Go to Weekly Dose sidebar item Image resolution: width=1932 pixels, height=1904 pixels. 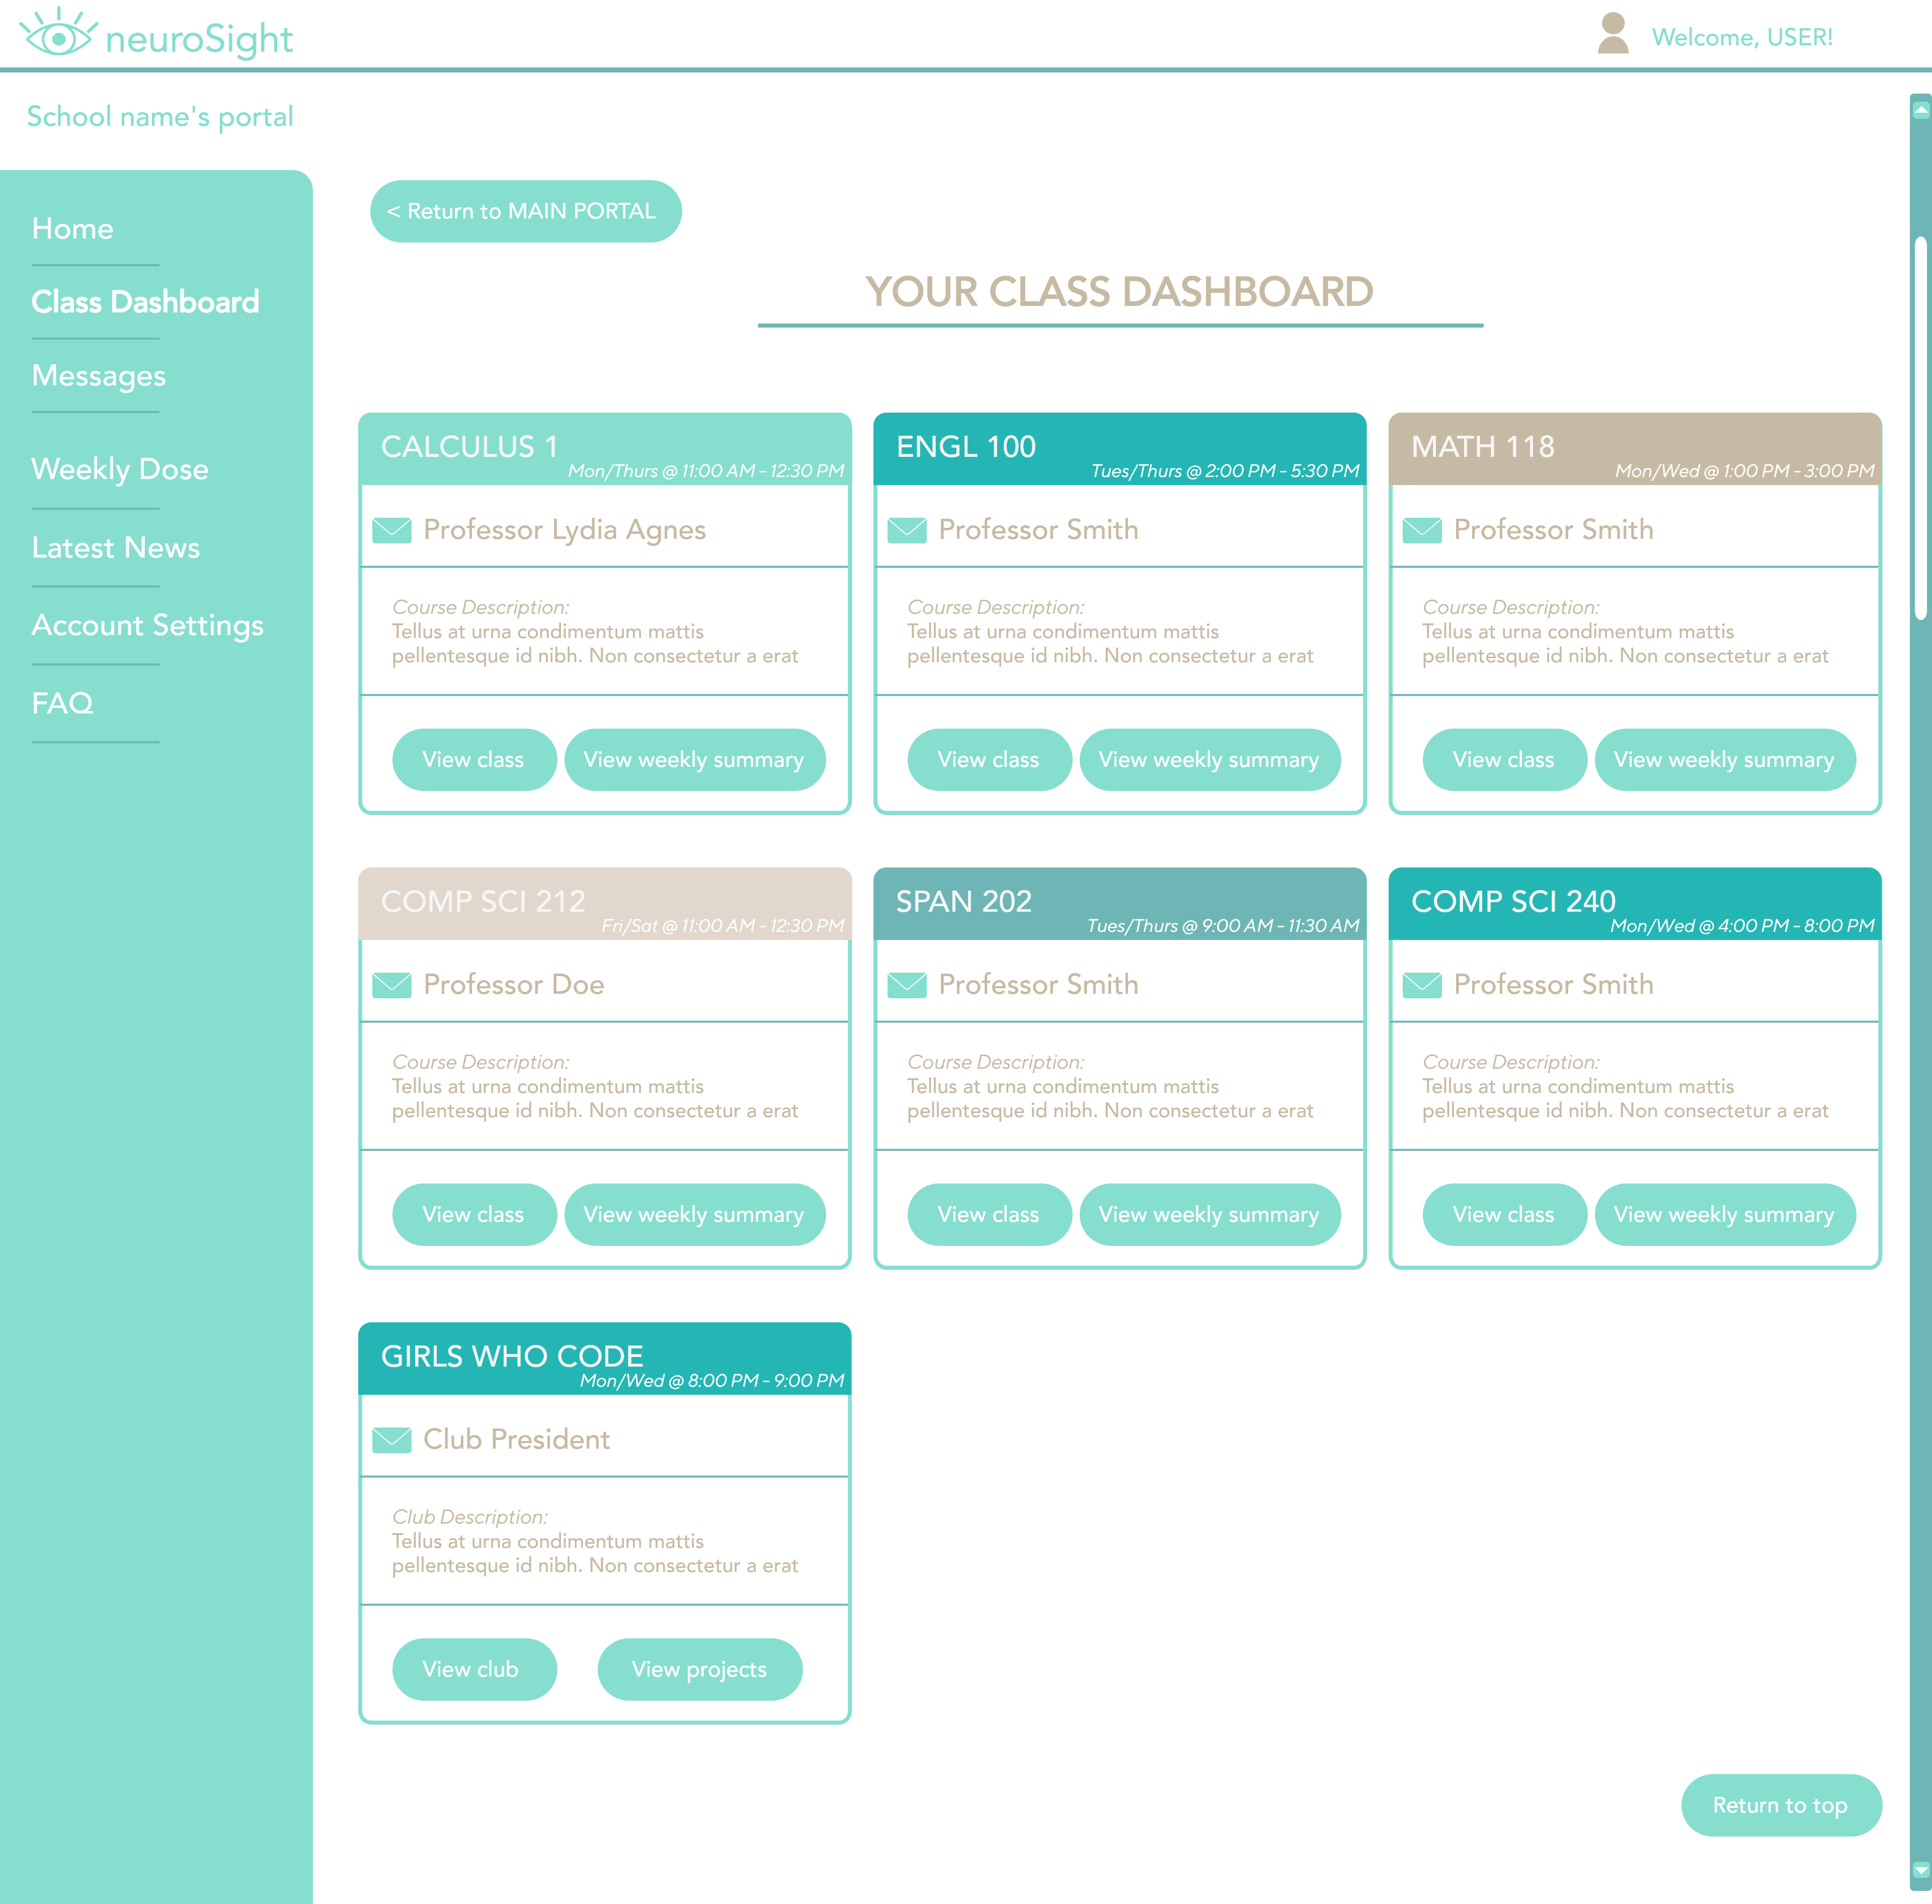click(120, 469)
